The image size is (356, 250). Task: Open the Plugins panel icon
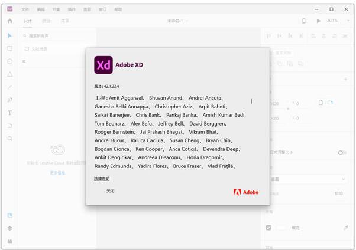(10, 241)
